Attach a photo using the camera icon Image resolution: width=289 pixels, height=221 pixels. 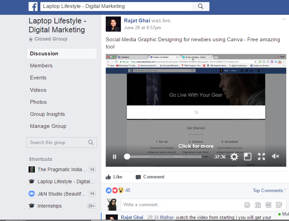click(258, 205)
